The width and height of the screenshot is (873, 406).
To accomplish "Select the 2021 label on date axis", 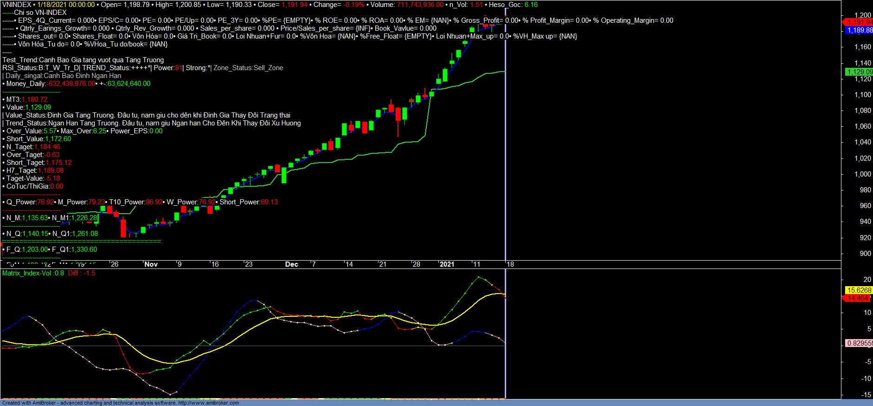I will (447, 264).
